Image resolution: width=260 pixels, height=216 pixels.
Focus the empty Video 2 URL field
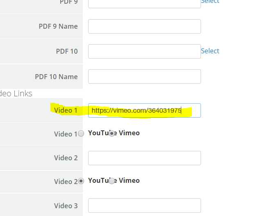pyautogui.click(x=144, y=158)
